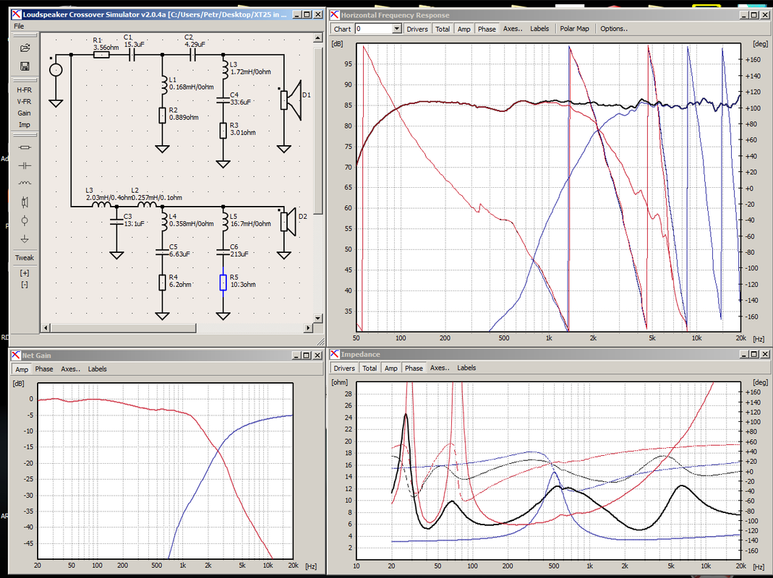Screen dimensions: 773x578
Task: Open Axes.. in the Net Gain window
Action: pyautogui.click(x=70, y=369)
